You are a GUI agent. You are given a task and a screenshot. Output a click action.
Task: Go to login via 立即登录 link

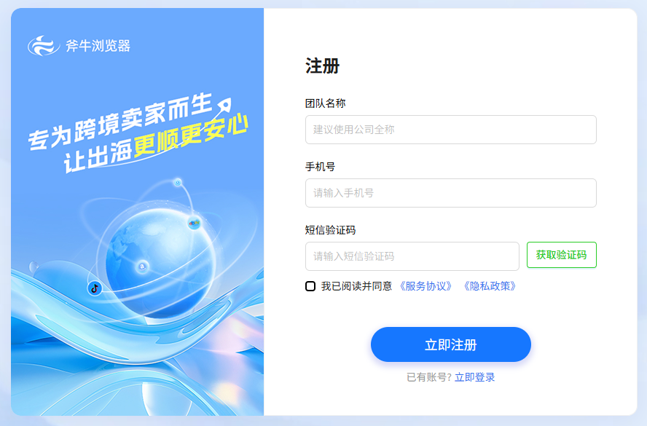click(474, 377)
